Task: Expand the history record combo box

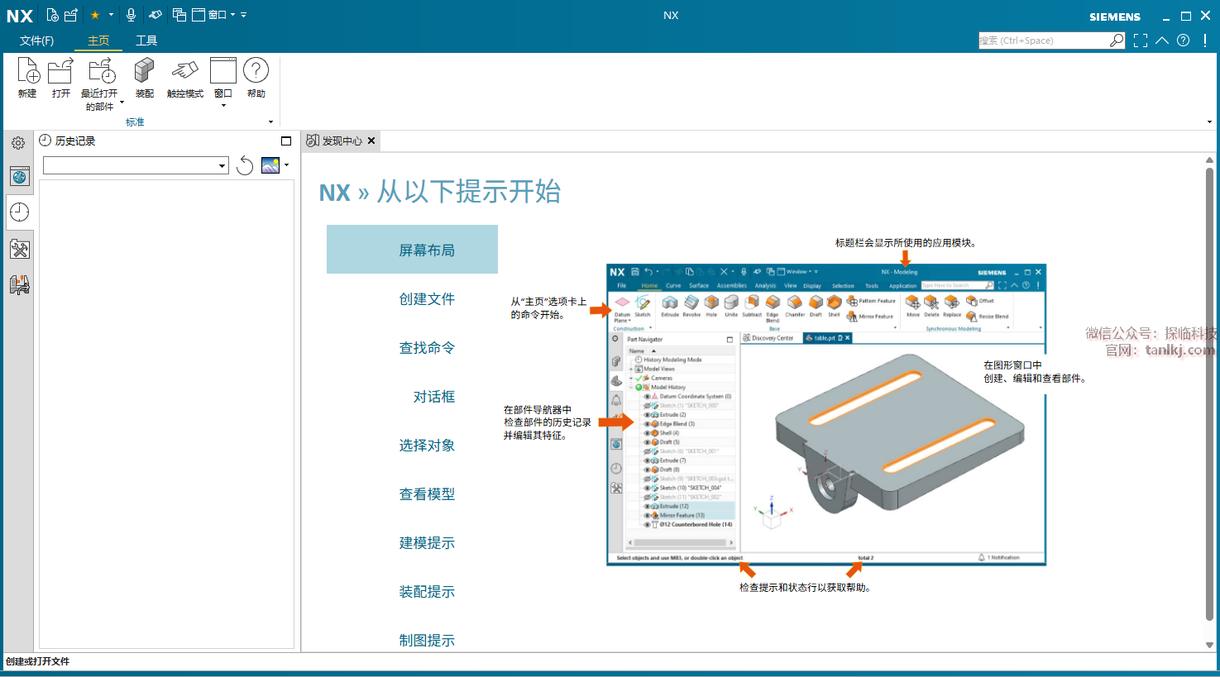Action: pyautogui.click(x=222, y=166)
